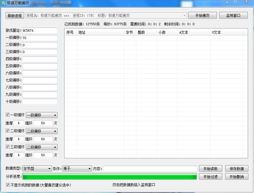The image size is (254, 193).
Task: Click the 已找到数据: 127550条 status text
Action: [82, 24]
